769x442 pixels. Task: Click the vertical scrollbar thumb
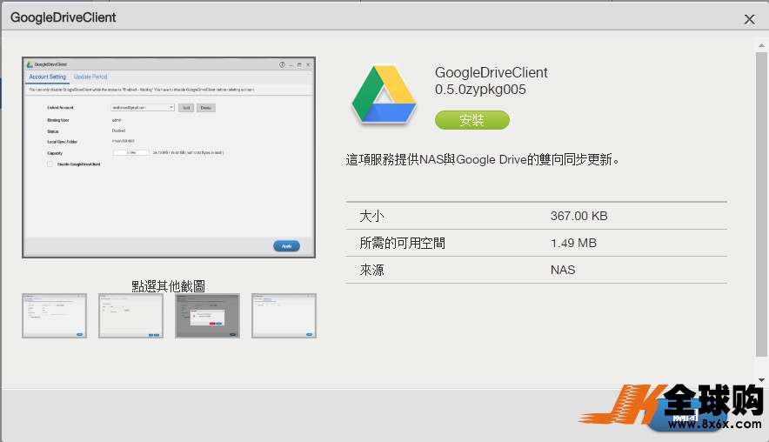762,200
